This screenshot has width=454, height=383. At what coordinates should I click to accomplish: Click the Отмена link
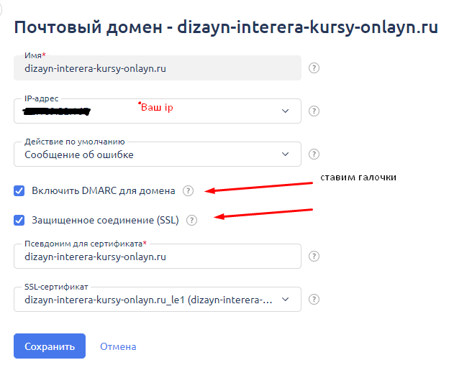pos(118,346)
